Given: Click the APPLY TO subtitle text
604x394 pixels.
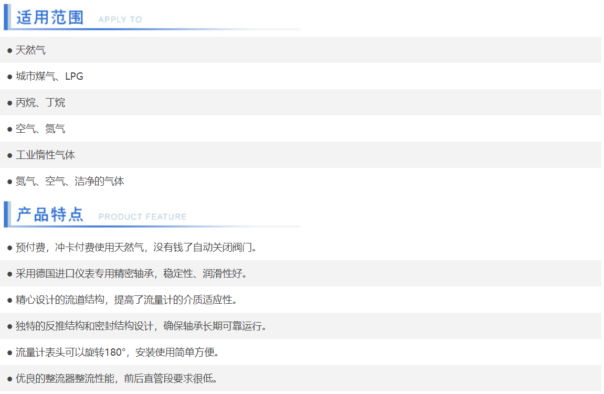Looking at the screenshot, I should point(120,19).
